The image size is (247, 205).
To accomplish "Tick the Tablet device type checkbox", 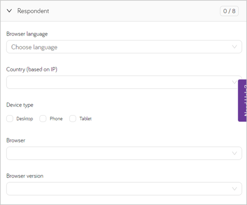I will click(x=73, y=119).
